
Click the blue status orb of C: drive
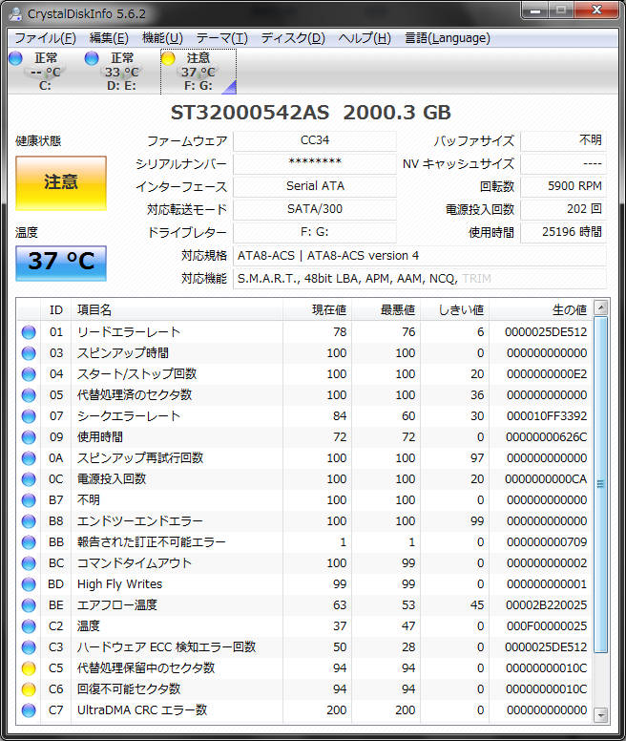(x=15, y=58)
